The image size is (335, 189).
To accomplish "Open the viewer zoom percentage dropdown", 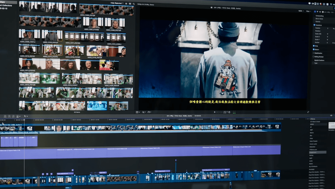I will coord(301,11).
